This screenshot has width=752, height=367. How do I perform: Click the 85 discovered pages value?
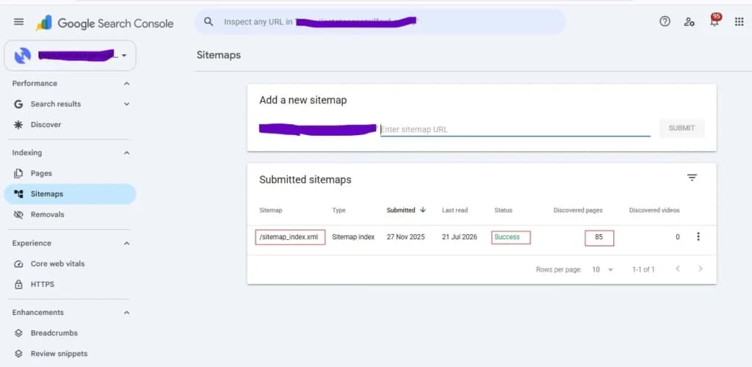599,237
